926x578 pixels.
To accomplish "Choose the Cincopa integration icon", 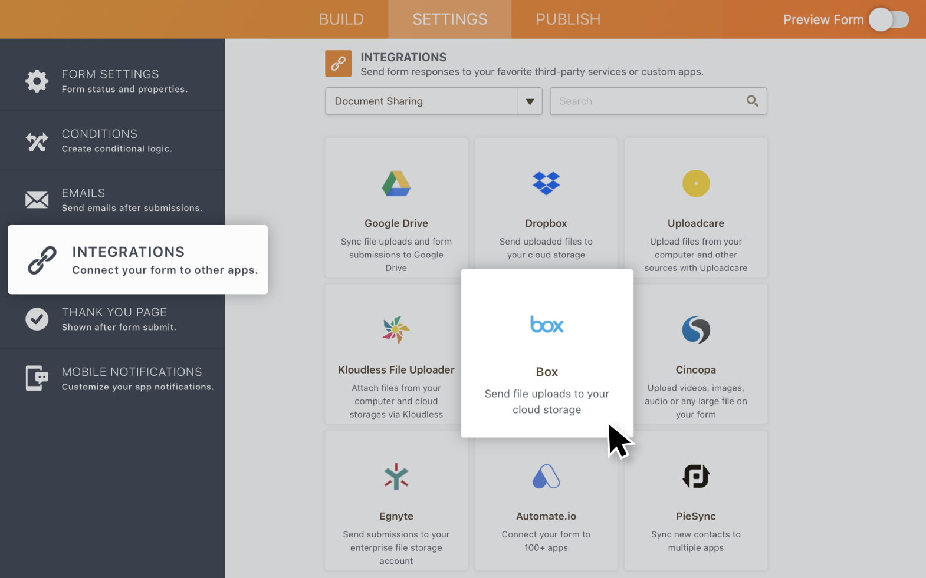I will (x=696, y=330).
